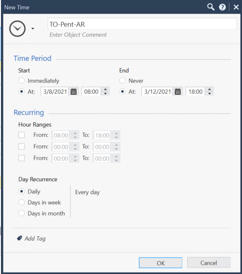
Task: Click the Every day text
Action: [x=87, y=192]
